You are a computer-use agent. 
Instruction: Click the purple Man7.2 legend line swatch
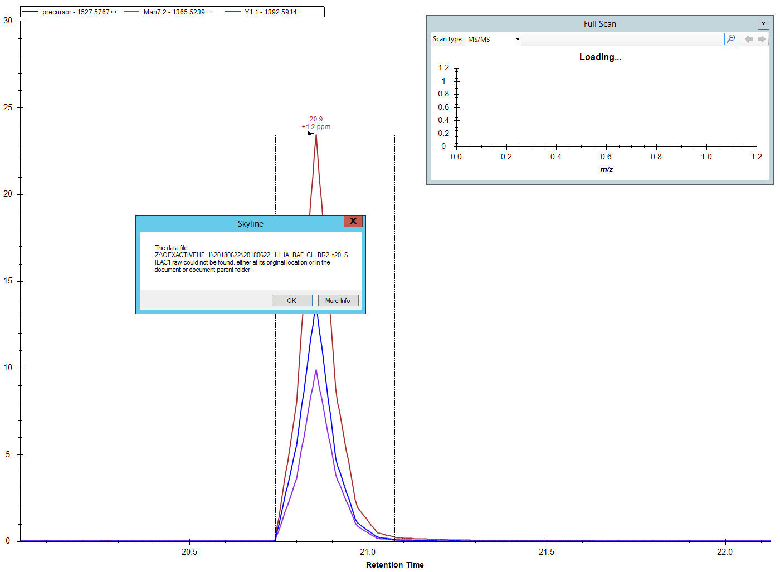pos(131,12)
